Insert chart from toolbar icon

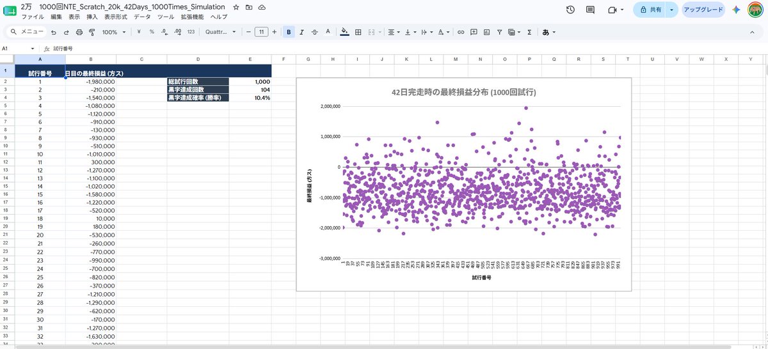coord(486,31)
